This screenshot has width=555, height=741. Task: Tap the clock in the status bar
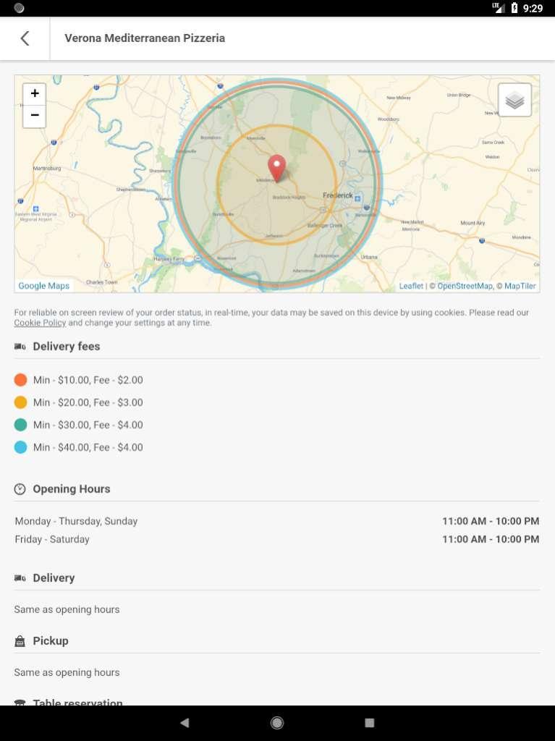click(x=533, y=8)
